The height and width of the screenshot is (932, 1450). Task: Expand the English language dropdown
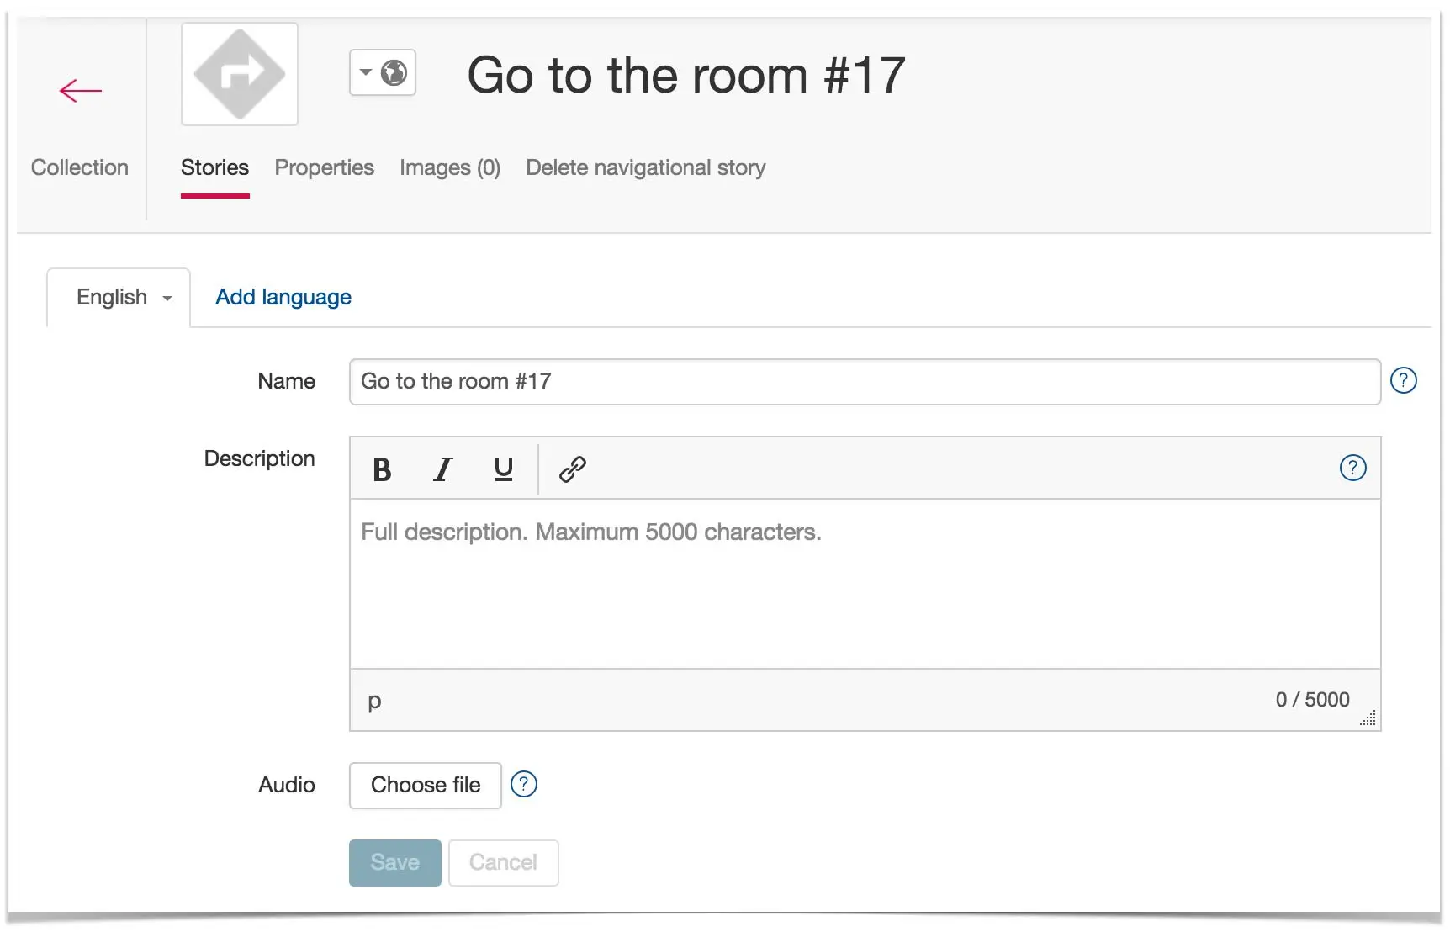point(123,298)
